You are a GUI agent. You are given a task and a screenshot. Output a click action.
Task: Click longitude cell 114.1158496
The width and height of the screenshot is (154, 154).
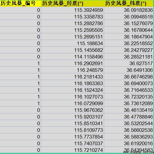point(72,57)
